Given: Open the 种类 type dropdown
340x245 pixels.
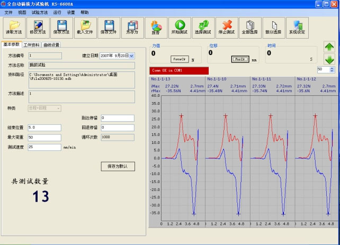Looking at the screenshot, I should pos(58,108).
